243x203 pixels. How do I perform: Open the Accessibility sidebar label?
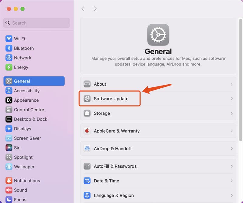click(27, 91)
